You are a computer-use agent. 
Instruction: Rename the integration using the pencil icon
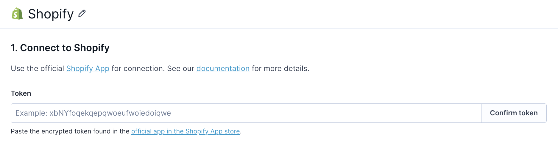tap(82, 13)
